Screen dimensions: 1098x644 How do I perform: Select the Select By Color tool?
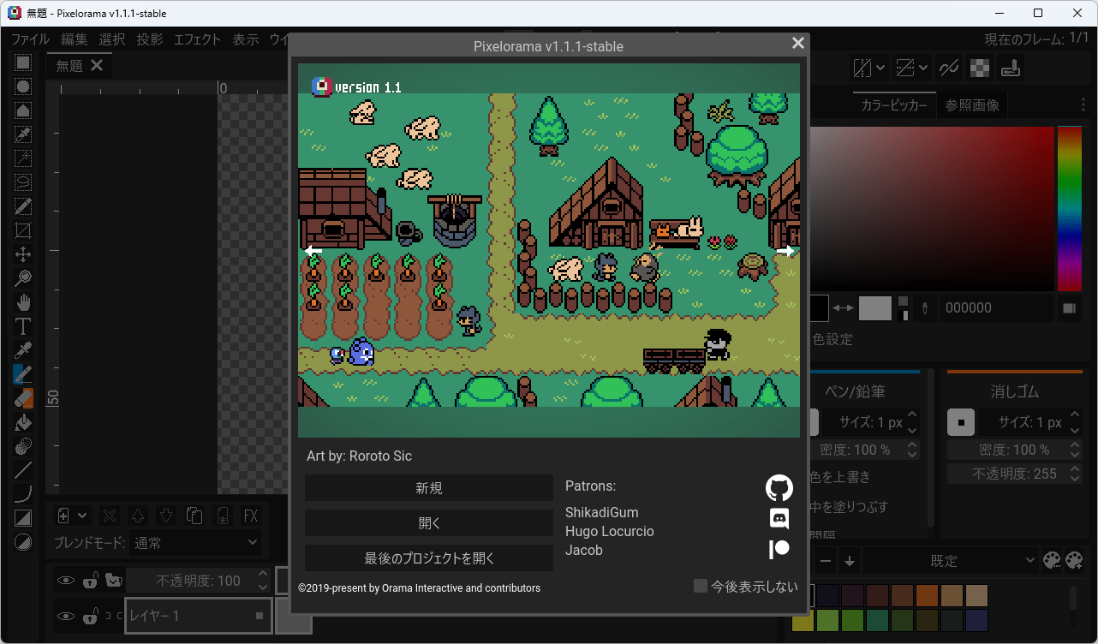(23, 134)
